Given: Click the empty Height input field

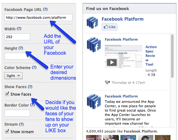Looking at the screenshot, I should coord(17,56).
